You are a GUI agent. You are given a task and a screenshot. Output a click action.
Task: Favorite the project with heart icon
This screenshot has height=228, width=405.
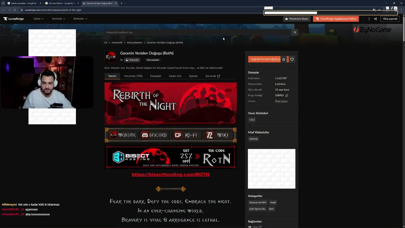click(292, 59)
